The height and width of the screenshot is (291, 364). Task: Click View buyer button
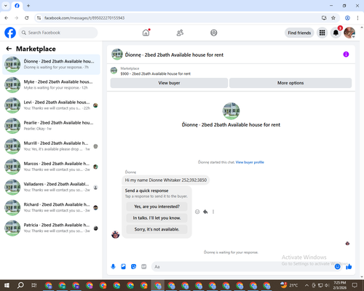point(169,83)
